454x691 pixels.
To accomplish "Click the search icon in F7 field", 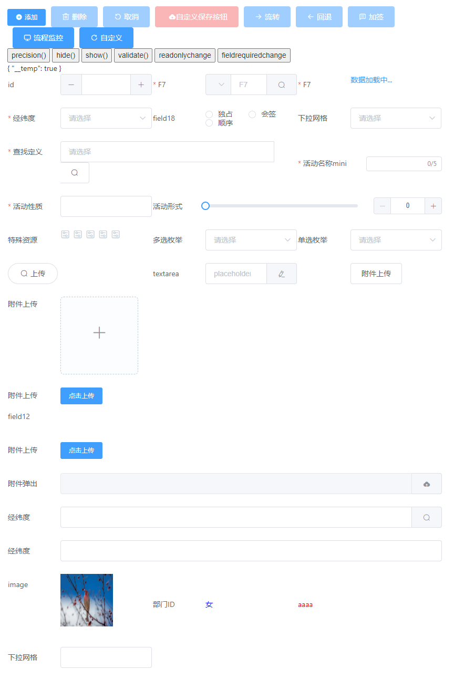I will pos(282,85).
